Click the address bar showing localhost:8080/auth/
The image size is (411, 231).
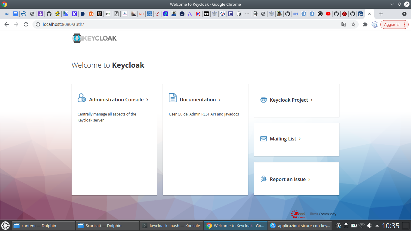(x=195, y=24)
